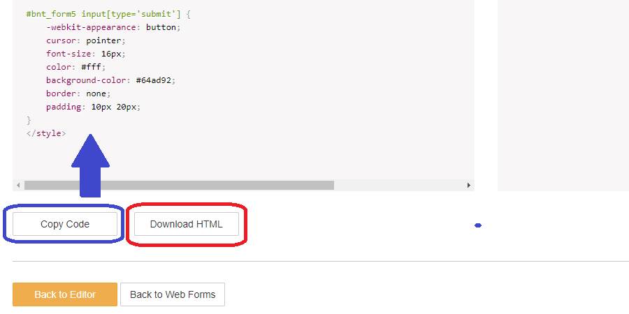Click the large blue upward arrow

(90, 165)
